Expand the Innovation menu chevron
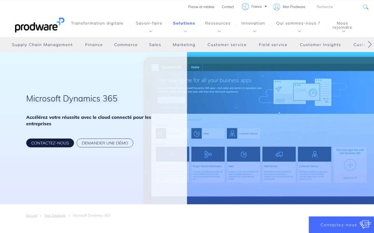 click(255, 31)
